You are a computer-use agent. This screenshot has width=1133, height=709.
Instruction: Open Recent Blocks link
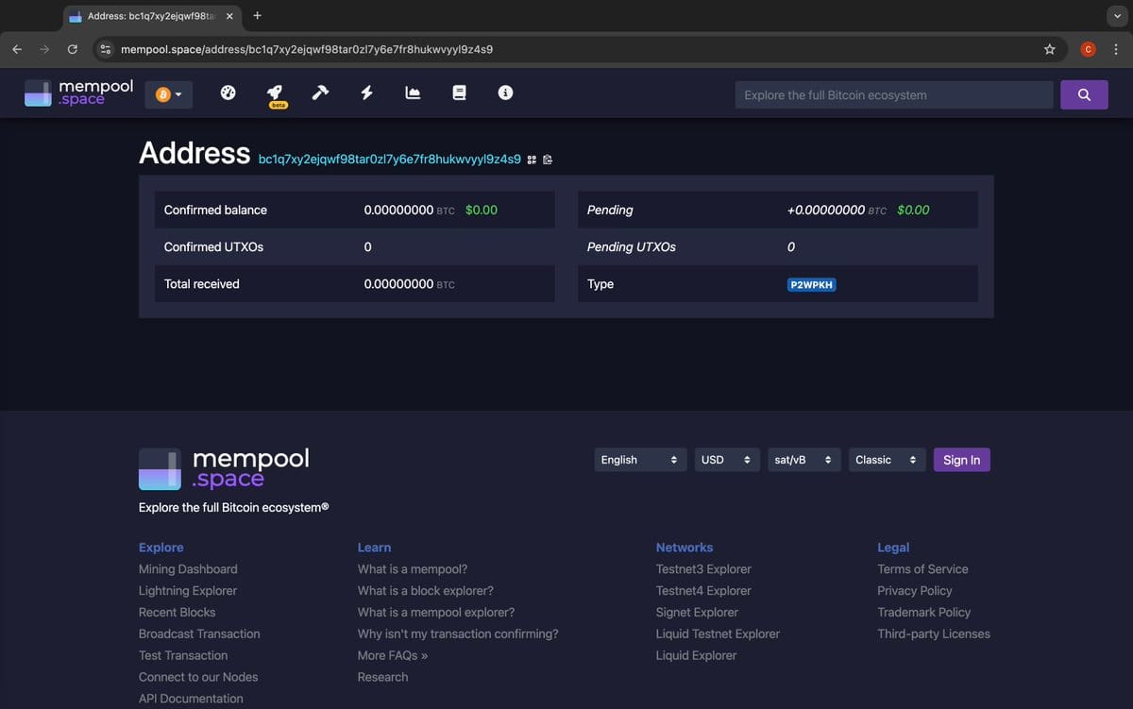pos(177,613)
